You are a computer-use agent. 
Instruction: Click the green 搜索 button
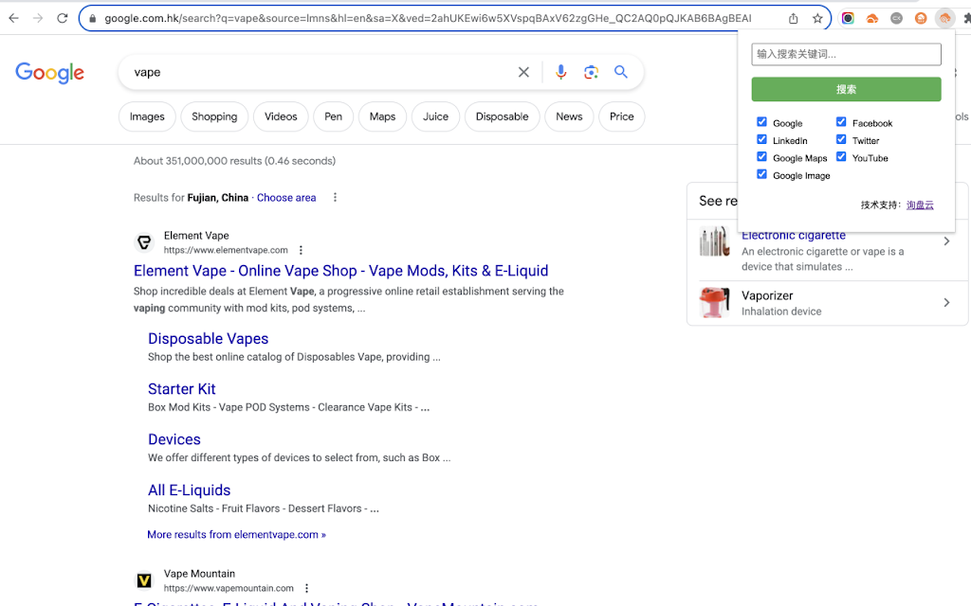[x=846, y=89]
